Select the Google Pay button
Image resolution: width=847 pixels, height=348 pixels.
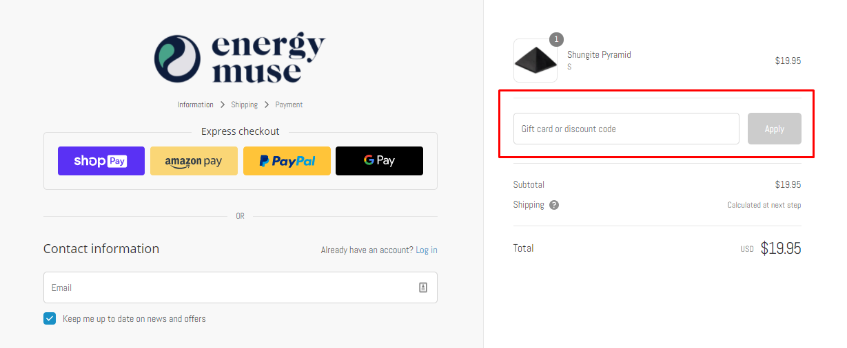coord(379,161)
